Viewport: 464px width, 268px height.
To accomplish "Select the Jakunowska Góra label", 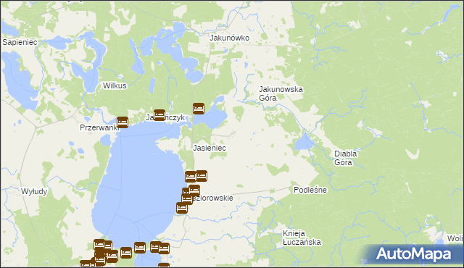I will click(x=281, y=93).
